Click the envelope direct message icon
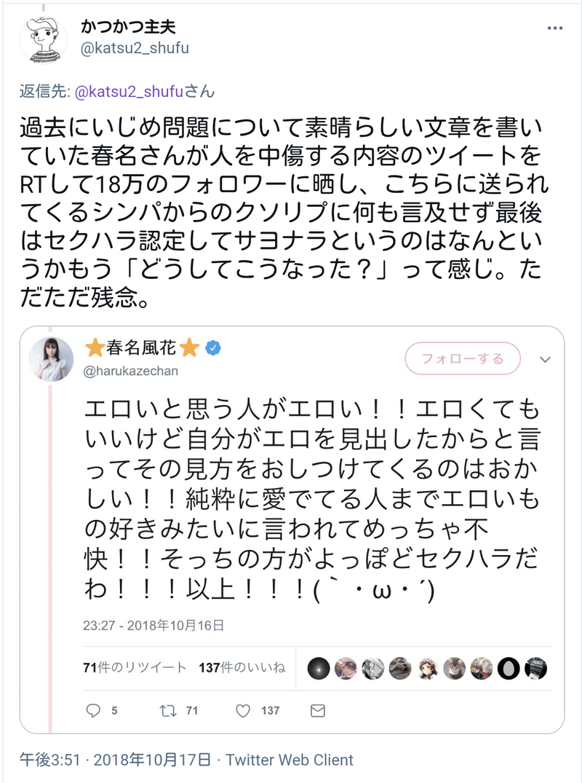The image size is (582, 783). point(317,710)
